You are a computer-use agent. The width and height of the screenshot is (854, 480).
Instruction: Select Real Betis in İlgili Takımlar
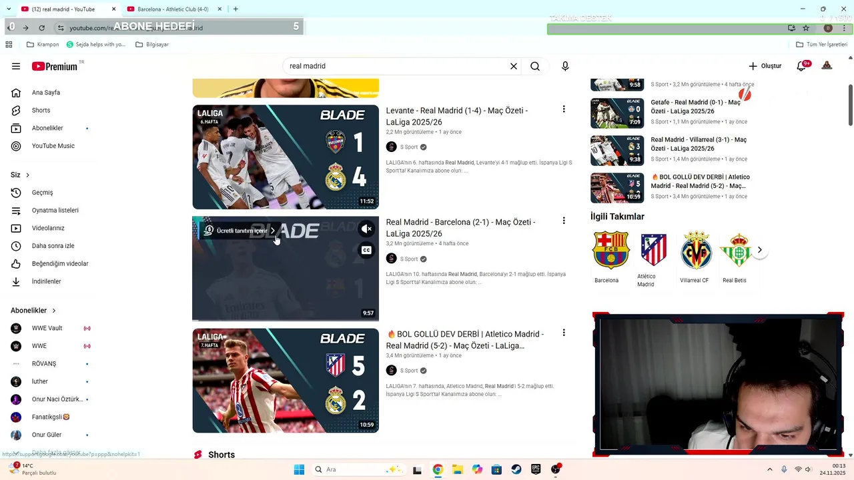click(x=737, y=257)
